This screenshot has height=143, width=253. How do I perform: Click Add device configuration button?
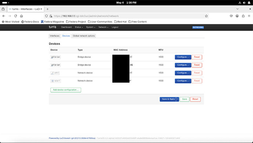pos(66,90)
